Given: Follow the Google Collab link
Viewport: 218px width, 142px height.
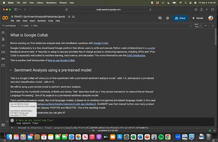Looking at the screenshot, I should click(101, 43).
